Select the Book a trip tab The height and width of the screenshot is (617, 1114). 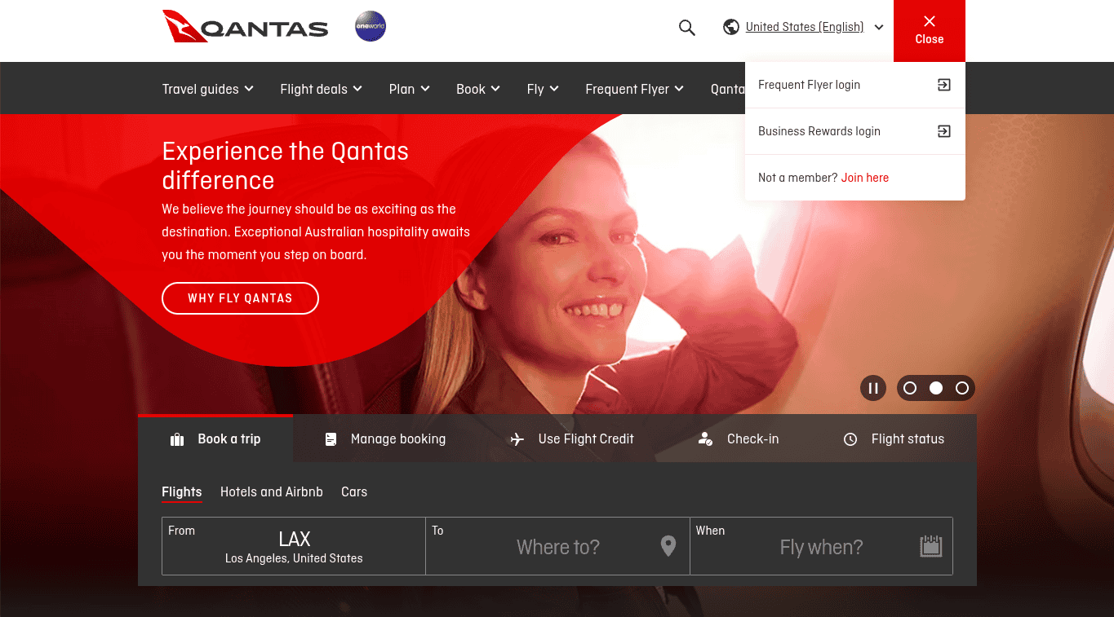[x=215, y=439]
